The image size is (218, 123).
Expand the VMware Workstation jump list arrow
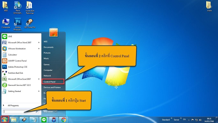(39, 49)
